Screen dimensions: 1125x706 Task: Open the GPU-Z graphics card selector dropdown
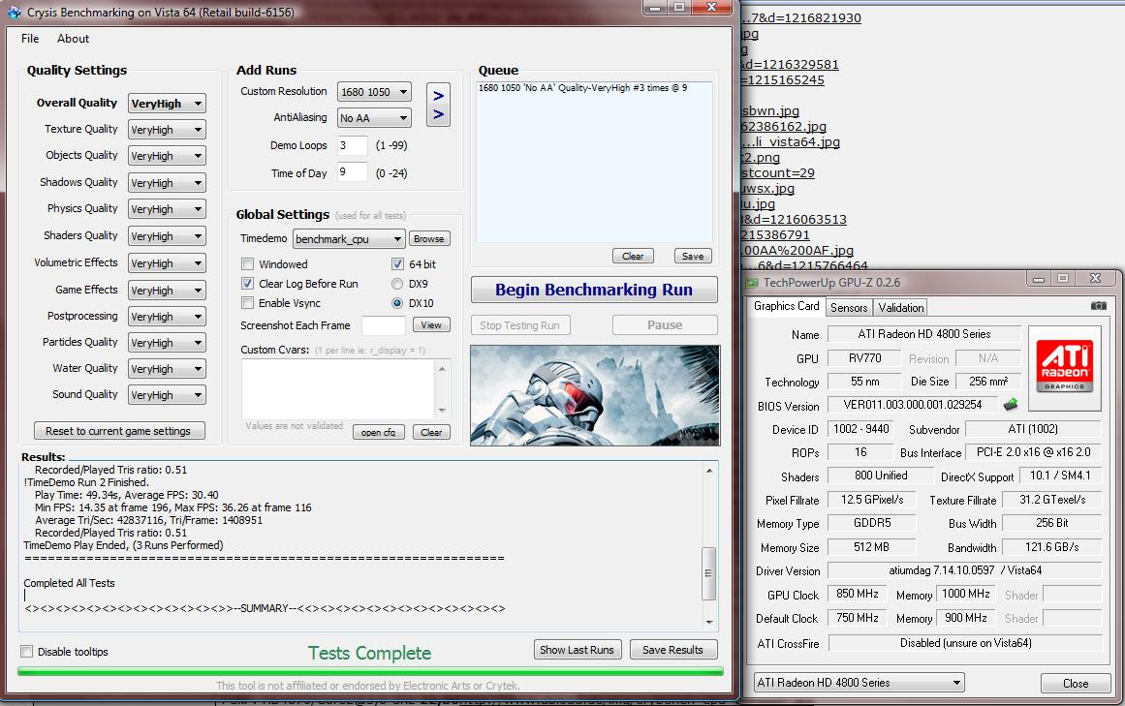tap(859, 683)
